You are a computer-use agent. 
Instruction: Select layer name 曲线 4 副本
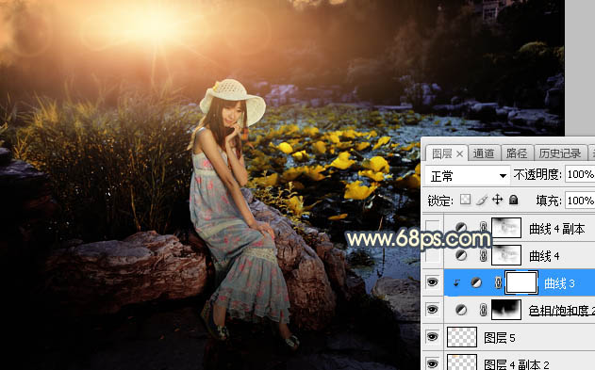pos(556,229)
